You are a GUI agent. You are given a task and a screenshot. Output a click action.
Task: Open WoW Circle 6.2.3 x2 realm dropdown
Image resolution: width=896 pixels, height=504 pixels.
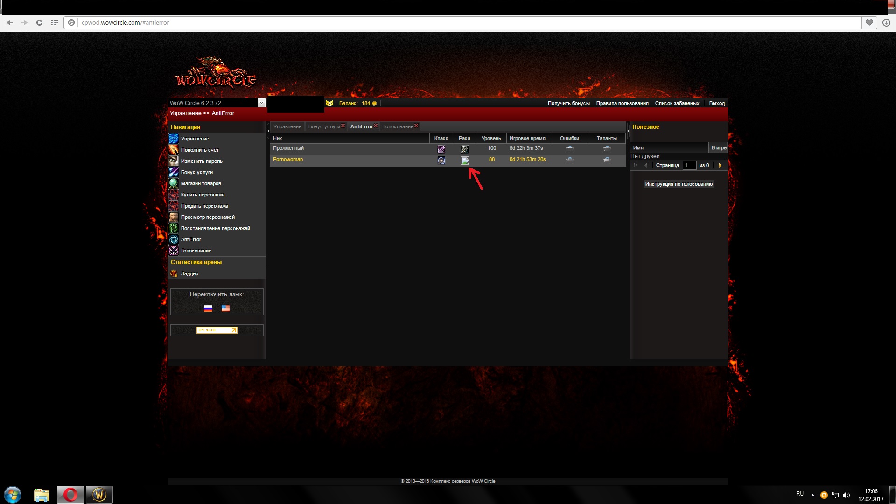(x=261, y=103)
